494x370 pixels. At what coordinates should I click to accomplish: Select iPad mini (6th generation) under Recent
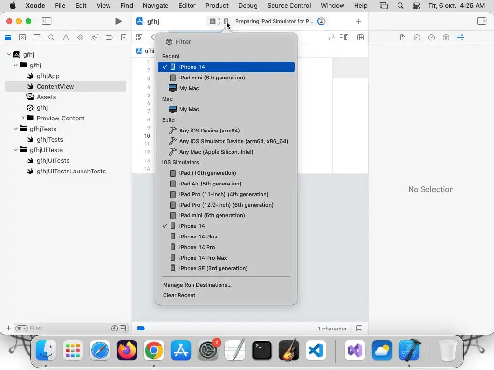(226, 78)
